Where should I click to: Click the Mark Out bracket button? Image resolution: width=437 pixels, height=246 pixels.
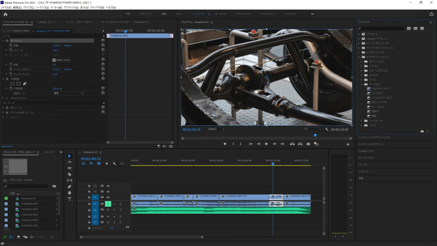240,144
